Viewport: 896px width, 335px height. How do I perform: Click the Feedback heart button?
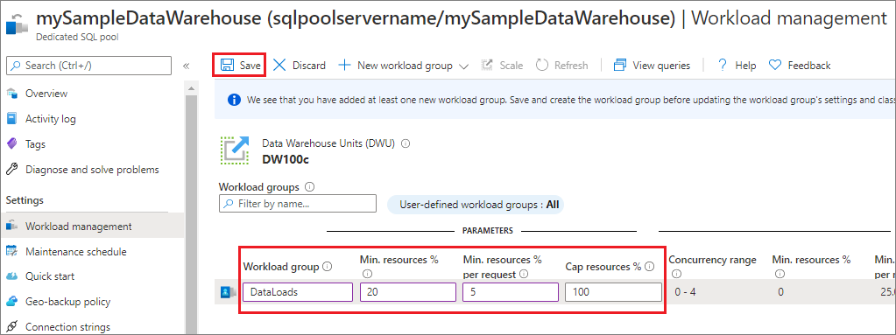click(800, 65)
